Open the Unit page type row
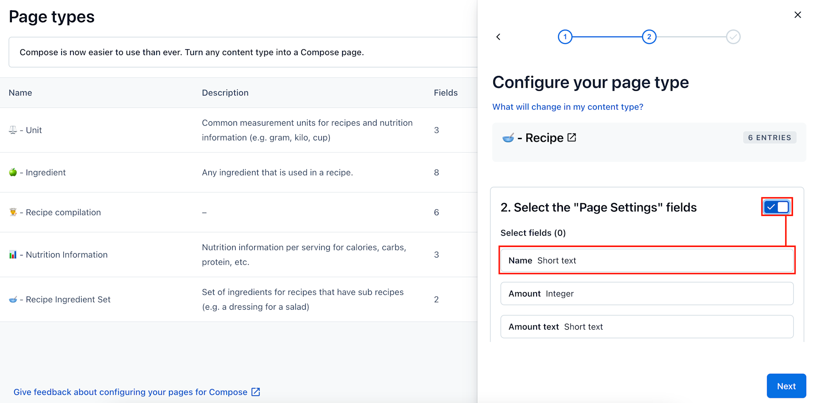The image size is (815, 403). 239,130
